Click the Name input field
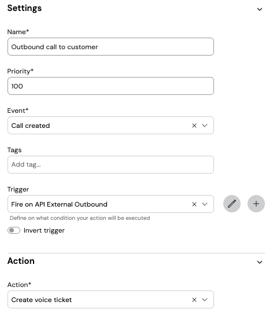 click(110, 46)
